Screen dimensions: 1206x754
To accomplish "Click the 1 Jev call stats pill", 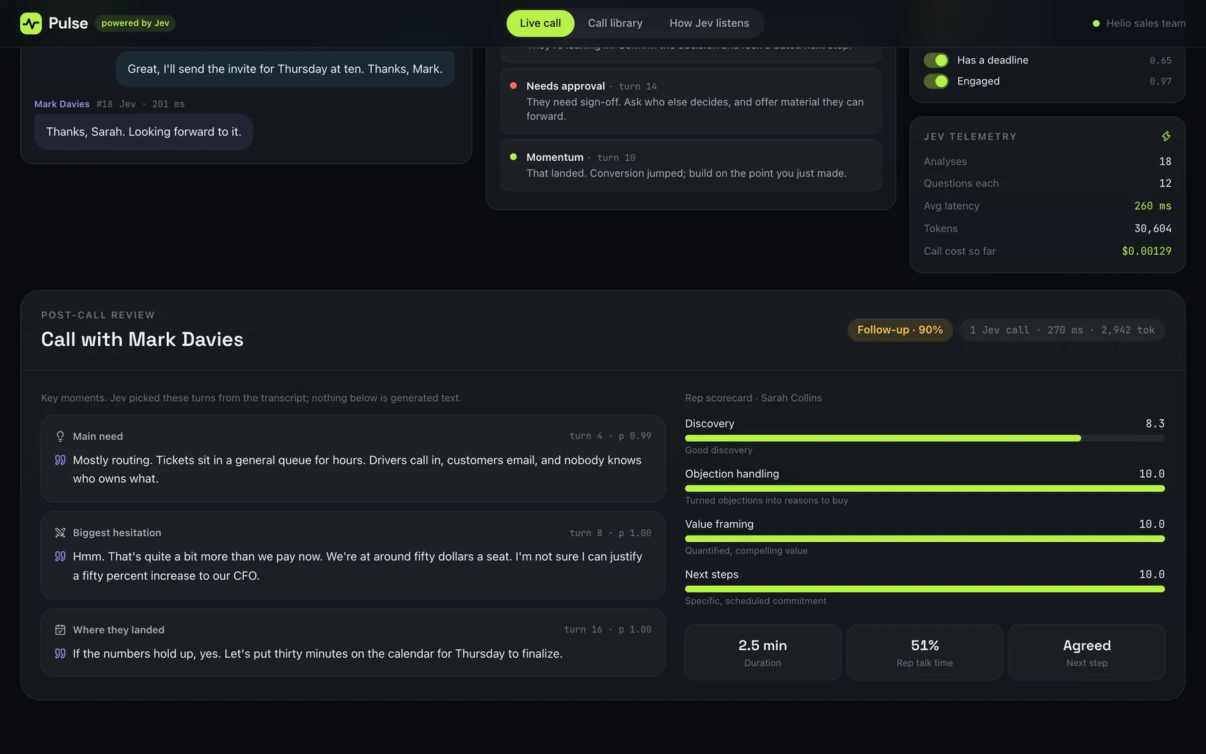I will coord(1062,330).
